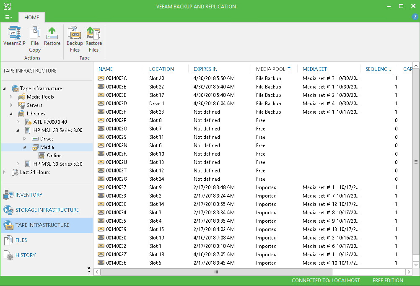The image size is (420, 286).
Task: Select ATL P7000 3.40 library node
Action: click(x=50, y=122)
